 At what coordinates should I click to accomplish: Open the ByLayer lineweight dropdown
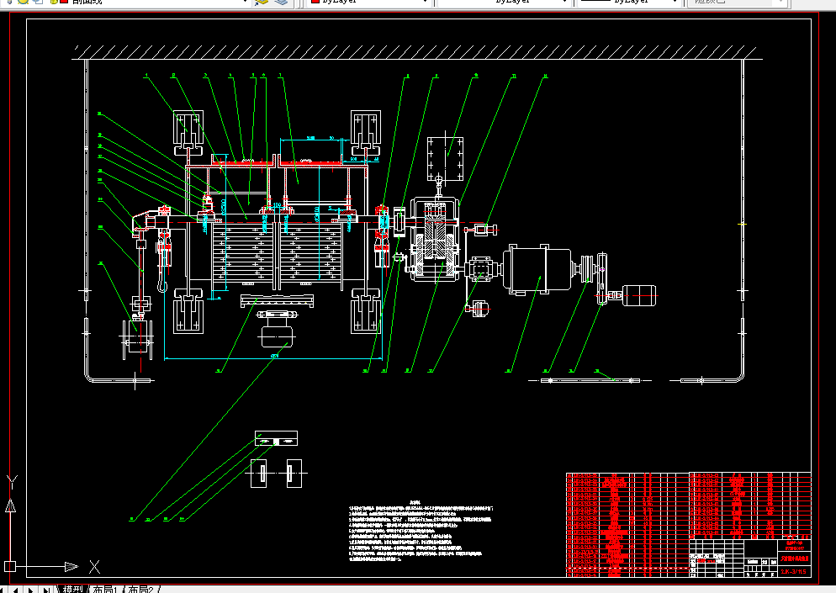pyautogui.click(x=675, y=3)
